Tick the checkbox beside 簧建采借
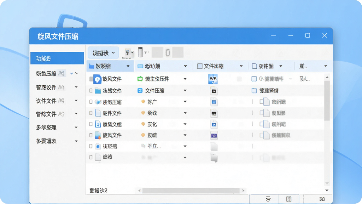This screenshot has height=204, width=362. (x=254, y=91)
